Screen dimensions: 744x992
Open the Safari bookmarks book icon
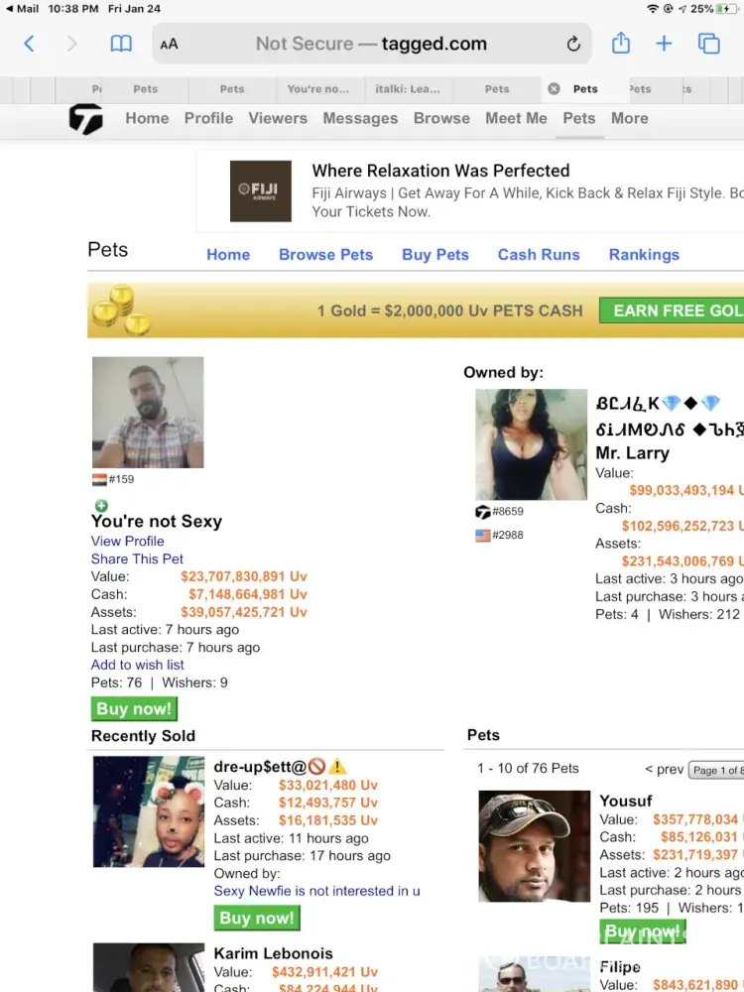click(x=121, y=44)
